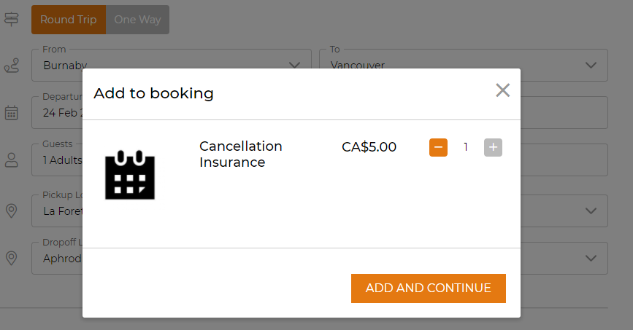
Task: Open the From Burnaby dropdown
Action: click(x=172, y=65)
